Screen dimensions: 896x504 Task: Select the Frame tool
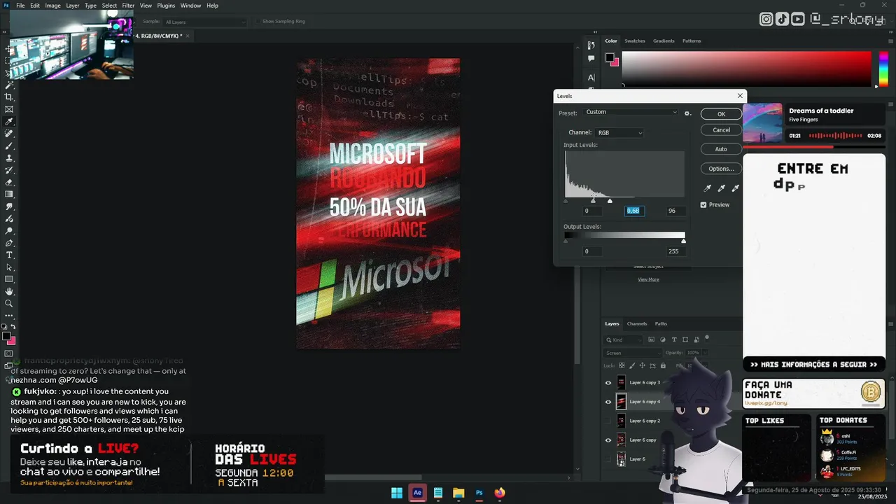[9, 109]
